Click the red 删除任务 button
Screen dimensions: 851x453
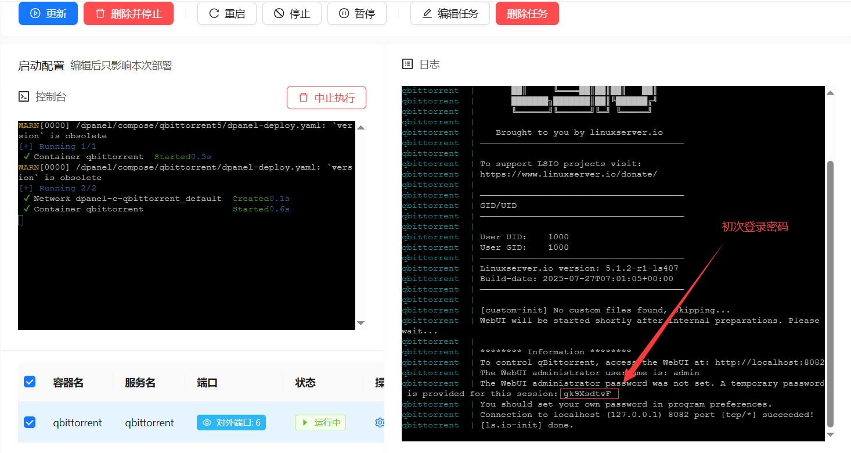(x=527, y=13)
